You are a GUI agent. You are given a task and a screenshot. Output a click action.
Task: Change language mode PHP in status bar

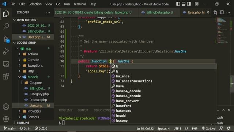tap(195, 128)
